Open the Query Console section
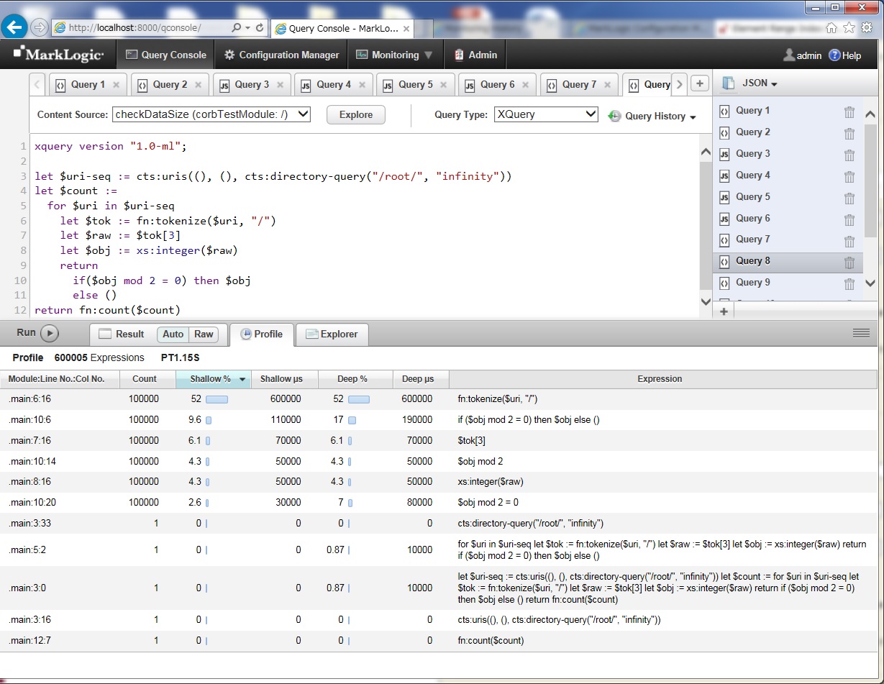This screenshot has width=884, height=684. pos(165,54)
